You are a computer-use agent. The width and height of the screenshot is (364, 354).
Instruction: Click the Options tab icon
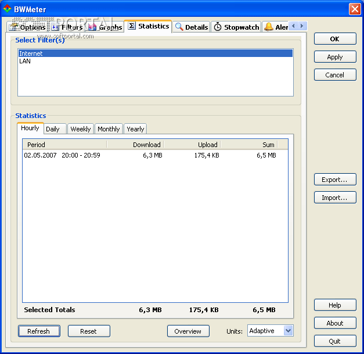pyautogui.click(x=14, y=27)
